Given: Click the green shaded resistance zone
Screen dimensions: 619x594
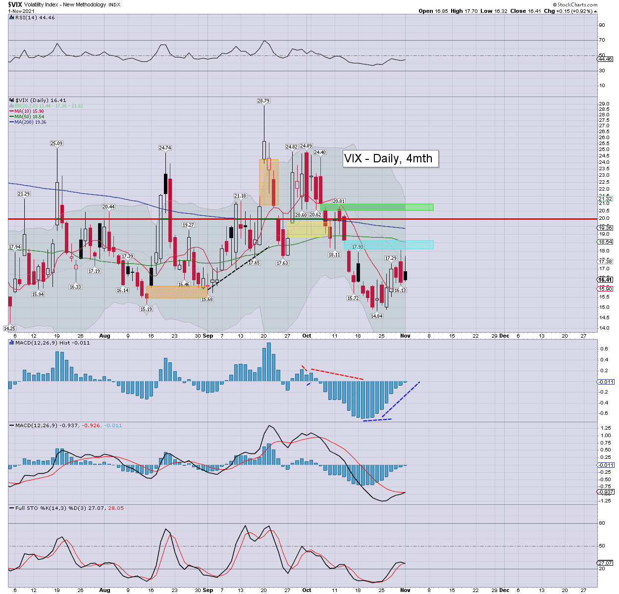Looking at the screenshot, I should 377,207.
